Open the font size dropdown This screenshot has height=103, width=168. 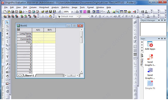[88, 16]
